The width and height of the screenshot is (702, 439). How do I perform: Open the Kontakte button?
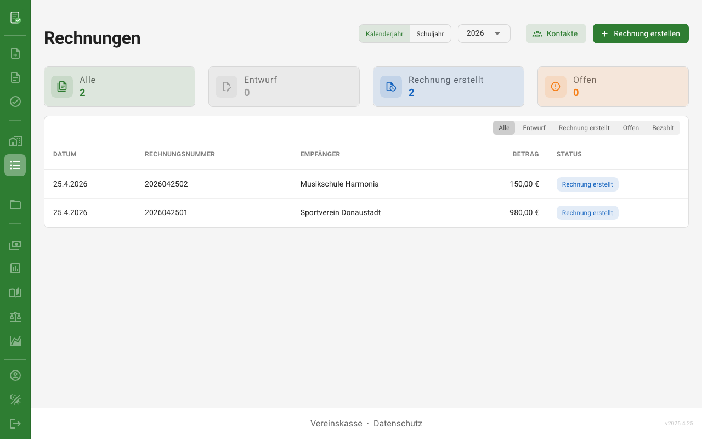pyautogui.click(x=556, y=33)
